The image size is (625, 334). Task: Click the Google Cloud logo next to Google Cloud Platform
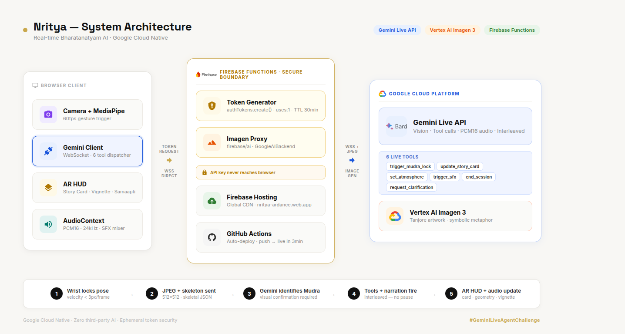click(383, 94)
